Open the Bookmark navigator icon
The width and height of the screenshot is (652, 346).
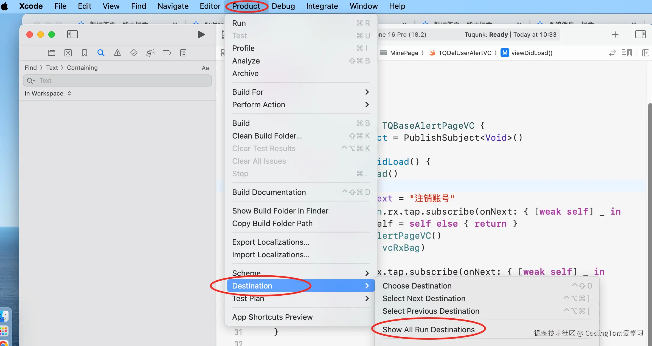tap(85, 53)
